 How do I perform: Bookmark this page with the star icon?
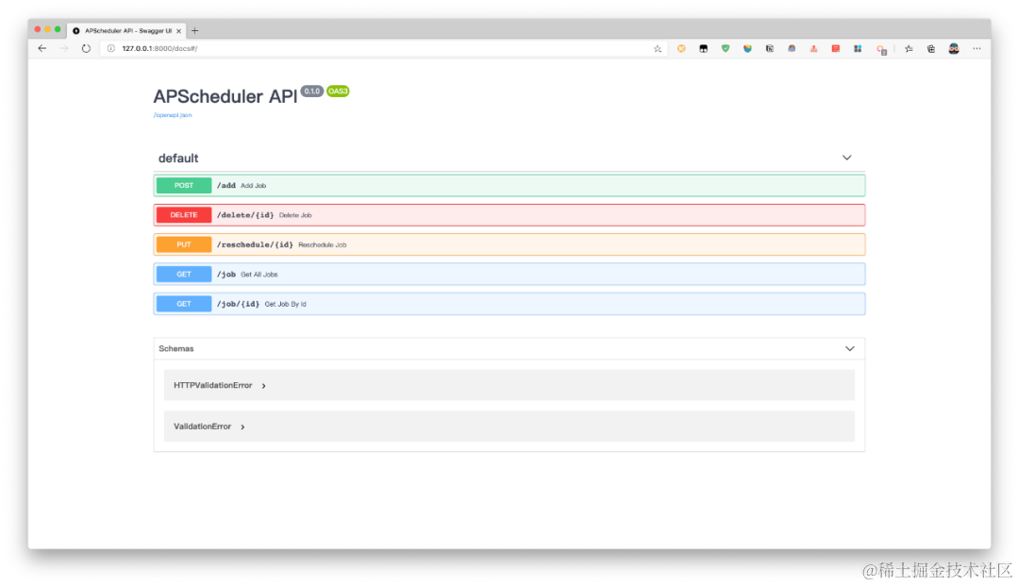(x=658, y=49)
